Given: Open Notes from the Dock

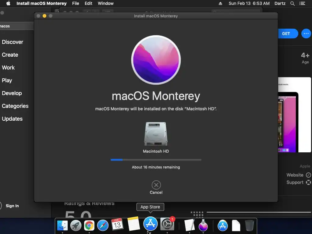Looking at the screenshot, I should coord(133,224).
